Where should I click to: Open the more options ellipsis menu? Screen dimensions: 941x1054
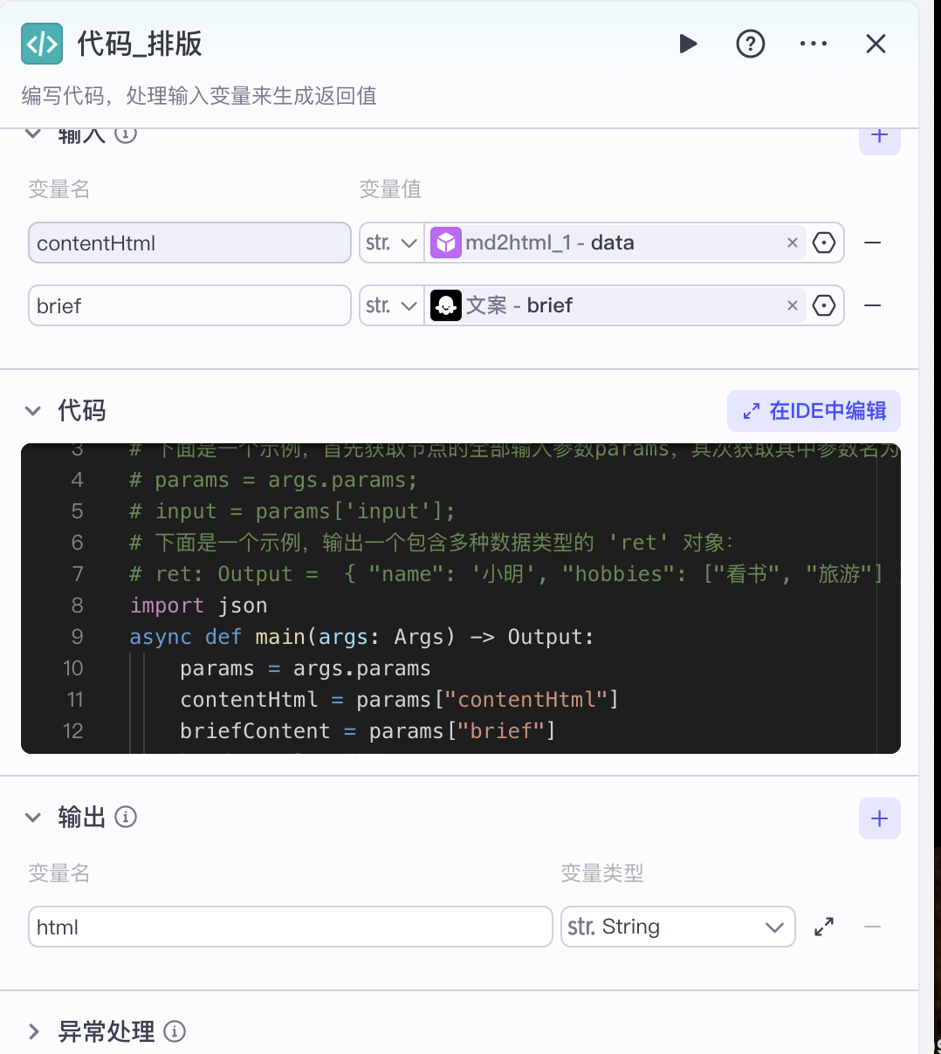tap(814, 44)
